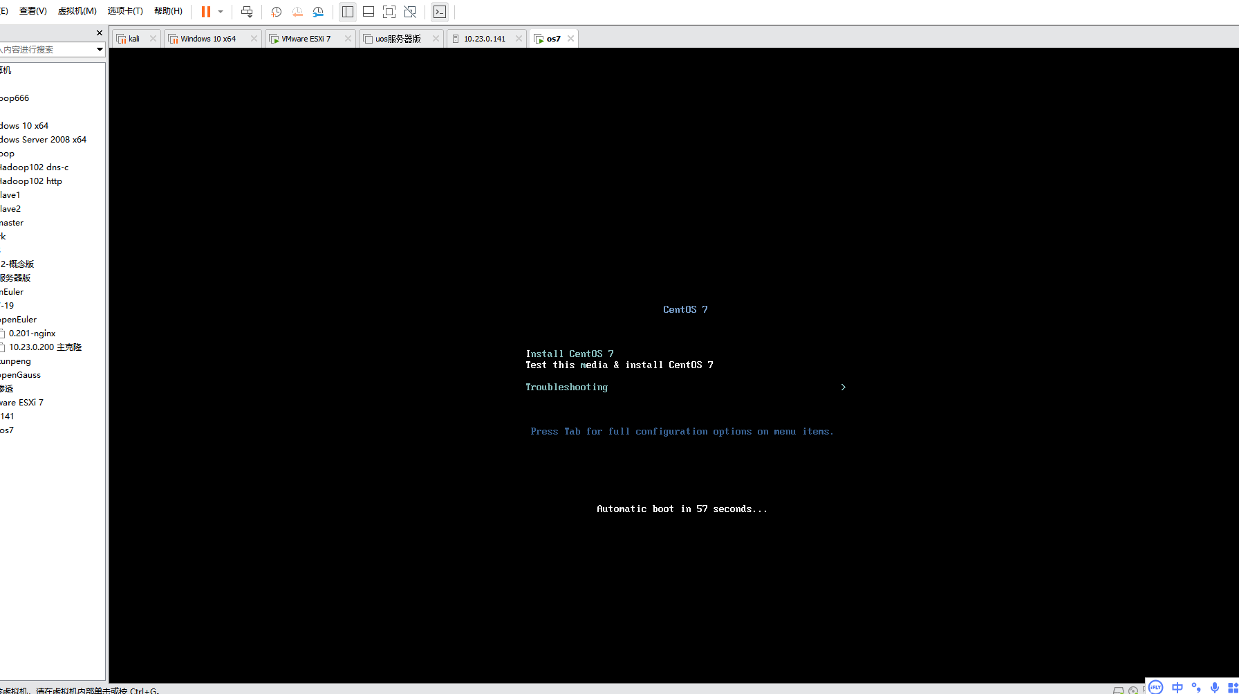This screenshot has height=694, width=1239.
Task: Close the Windows 10 x64 tab
Action: click(254, 39)
